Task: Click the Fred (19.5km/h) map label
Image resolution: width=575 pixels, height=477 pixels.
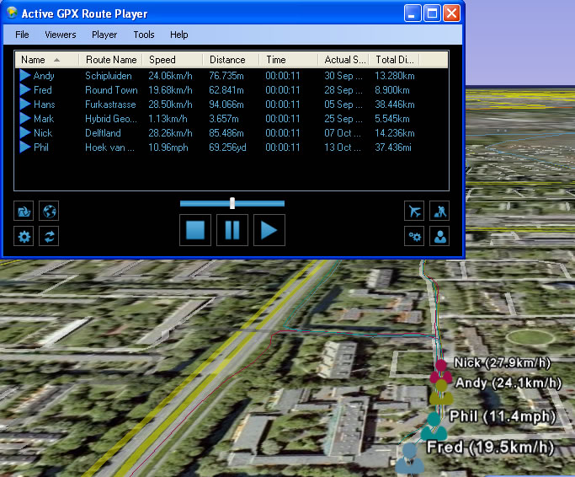Action: click(490, 448)
